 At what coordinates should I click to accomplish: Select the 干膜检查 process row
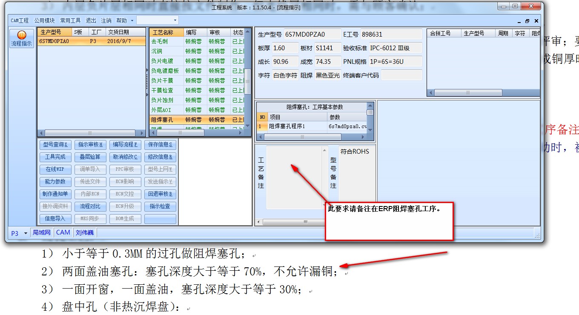coord(197,90)
